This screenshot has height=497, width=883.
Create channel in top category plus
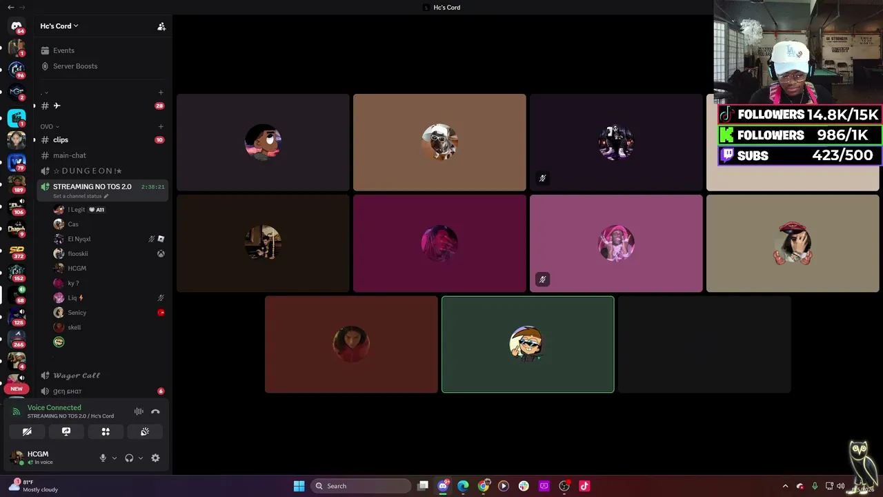point(161,92)
